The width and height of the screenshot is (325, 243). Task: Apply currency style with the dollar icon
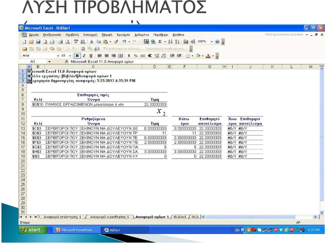tap(129, 56)
